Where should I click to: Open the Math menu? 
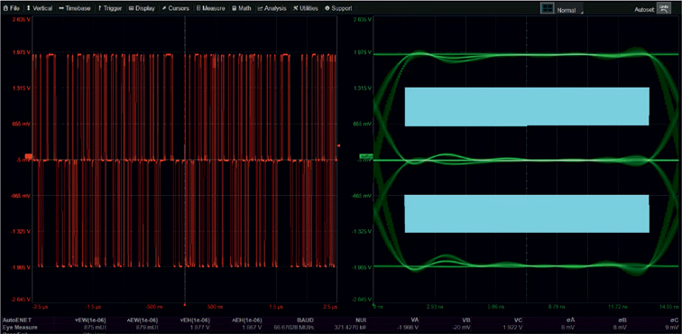click(242, 8)
